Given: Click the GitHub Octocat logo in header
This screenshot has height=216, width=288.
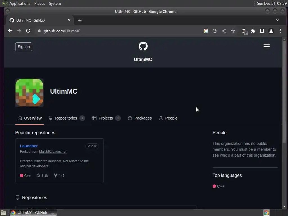Looking at the screenshot, I should (143, 46).
